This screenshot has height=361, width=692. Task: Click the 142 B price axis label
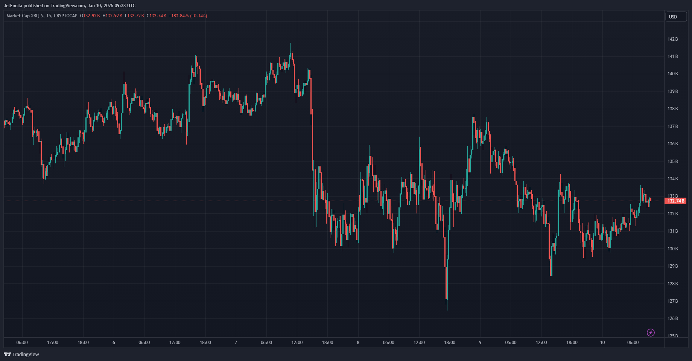(x=672, y=39)
